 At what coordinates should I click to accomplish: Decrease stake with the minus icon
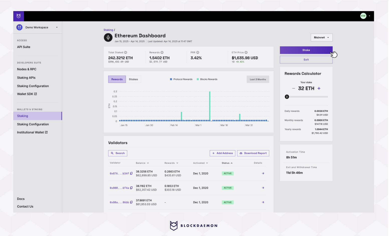point(294,88)
